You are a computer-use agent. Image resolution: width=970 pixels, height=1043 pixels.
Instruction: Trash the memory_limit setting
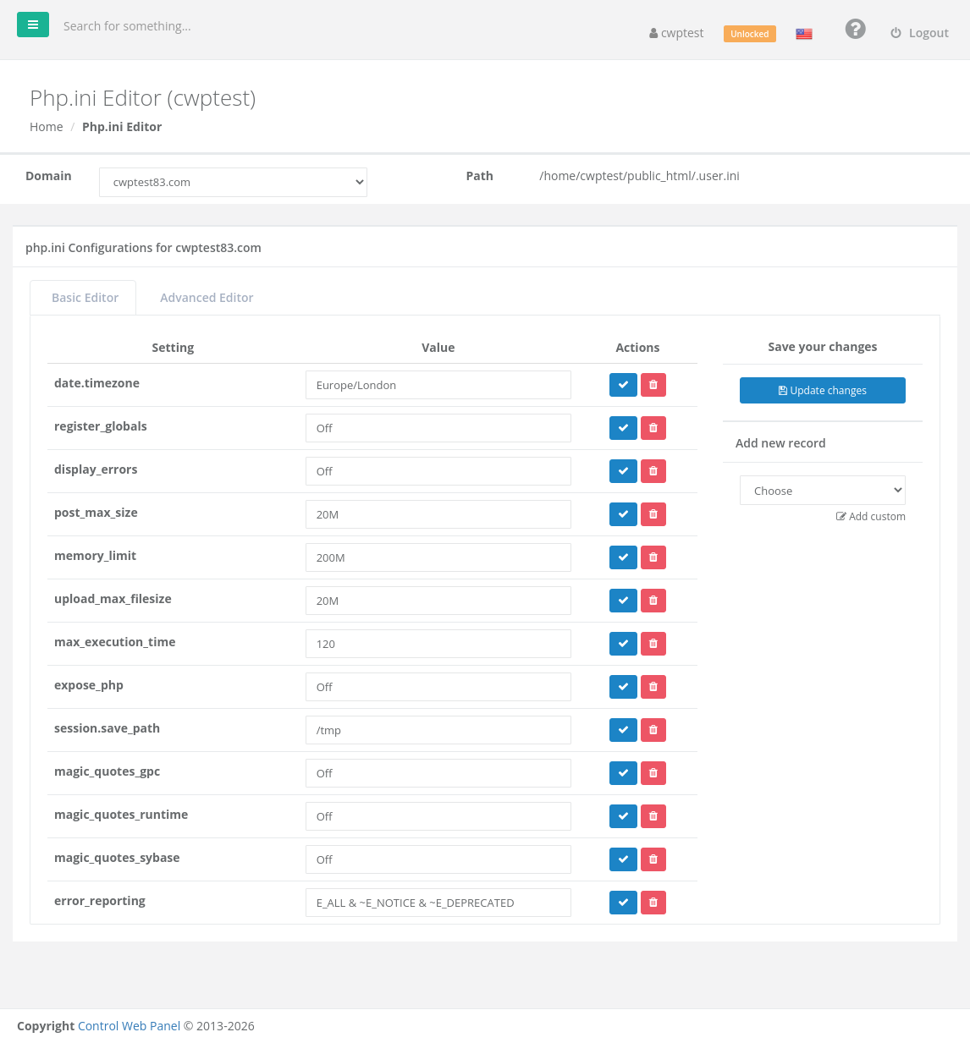(653, 557)
